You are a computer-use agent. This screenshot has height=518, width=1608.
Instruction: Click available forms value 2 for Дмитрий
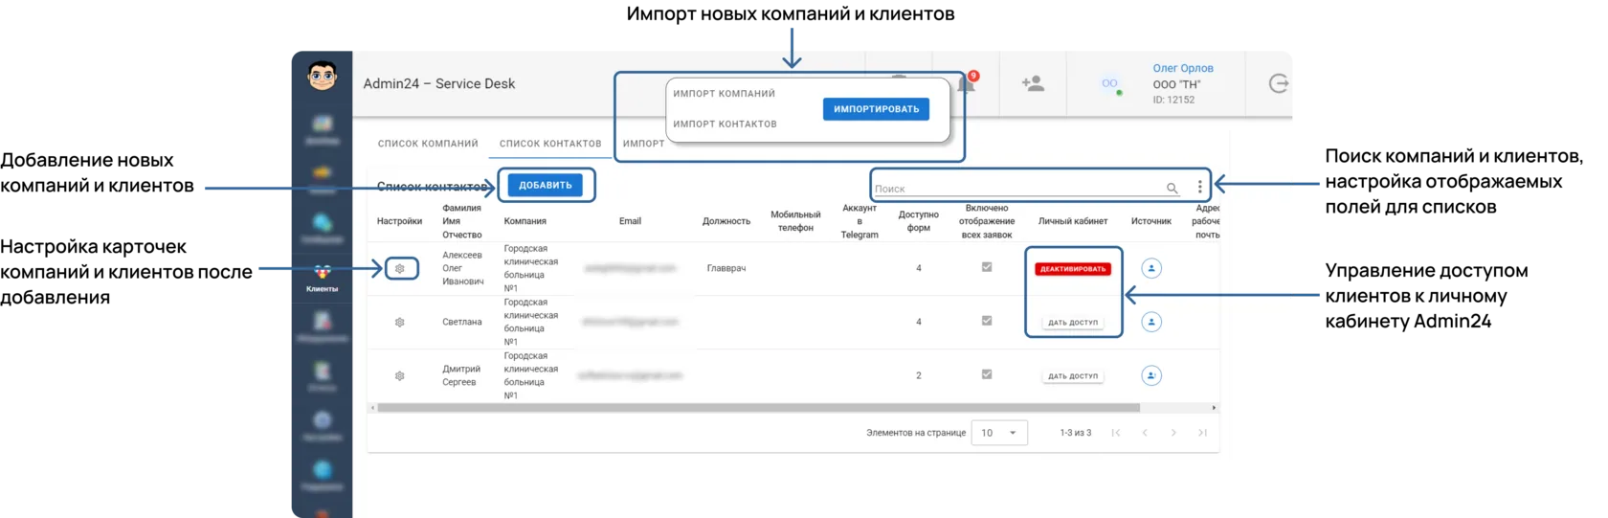coord(919,375)
